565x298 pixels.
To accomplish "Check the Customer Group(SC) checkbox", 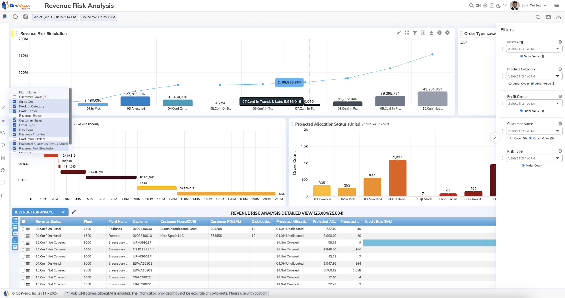I will (x=14, y=97).
